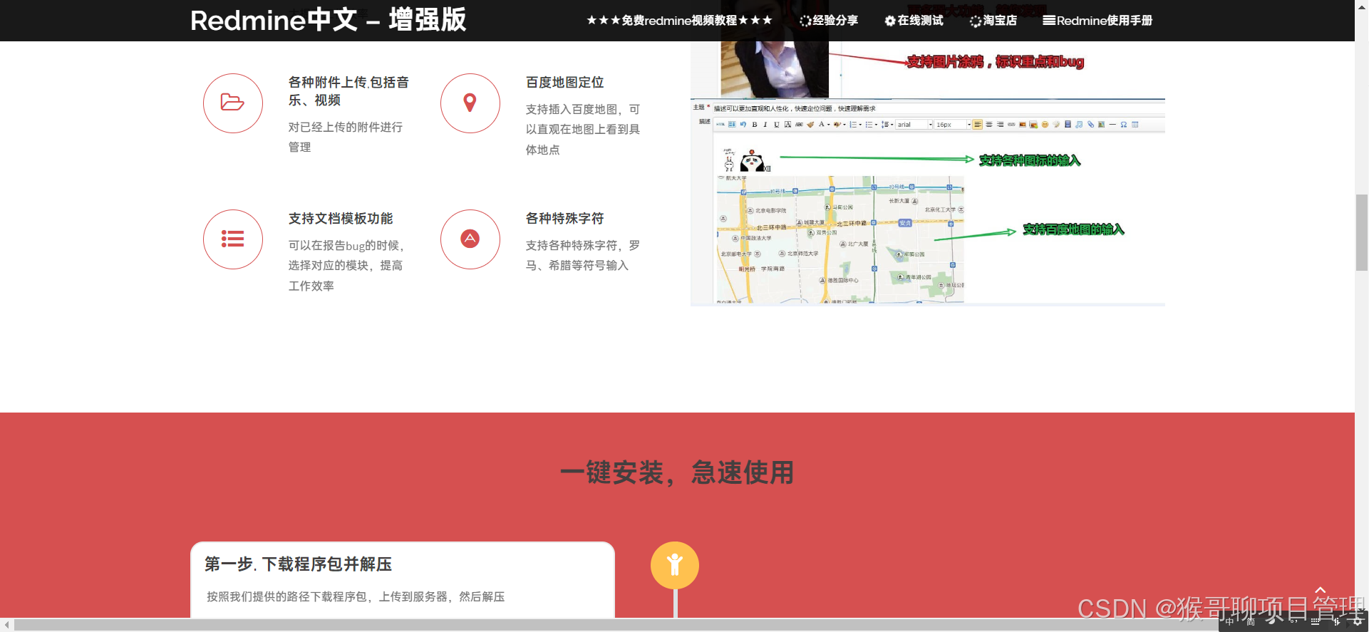Click the IME soft keyboard icon
This screenshot has height=632, width=1369.
pyautogui.click(x=1316, y=621)
